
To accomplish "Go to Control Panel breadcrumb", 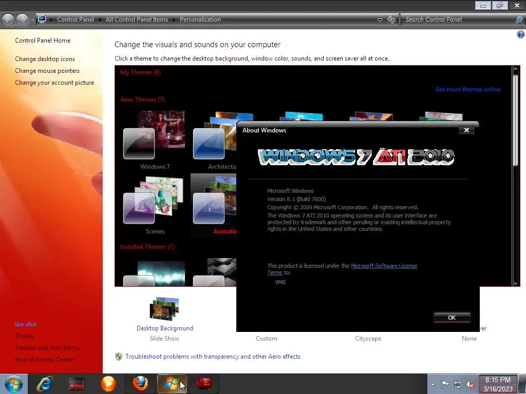I will click(76, 19).
